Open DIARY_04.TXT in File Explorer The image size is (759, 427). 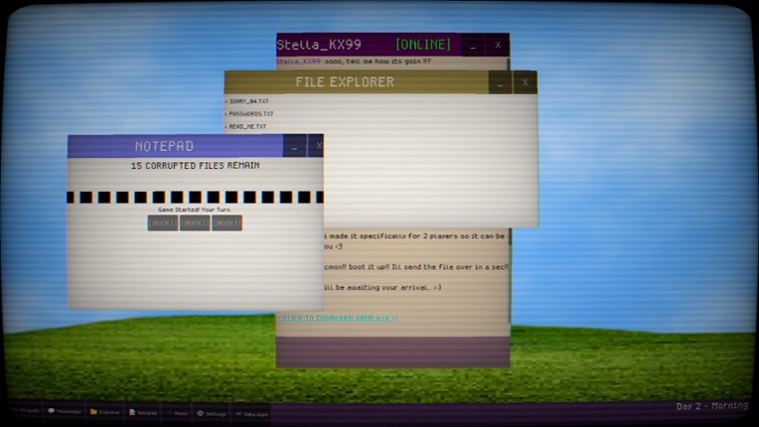246,101
